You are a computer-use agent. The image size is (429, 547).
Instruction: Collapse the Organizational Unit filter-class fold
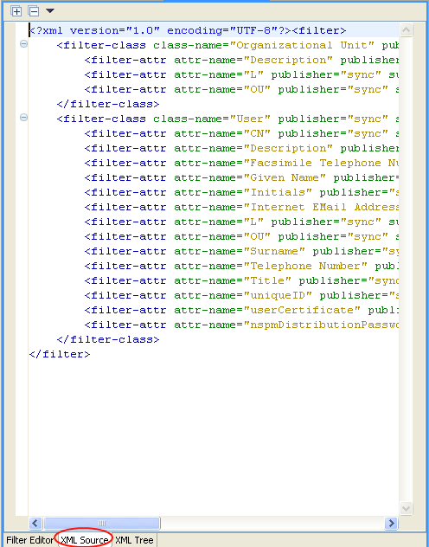coord(23,44)
